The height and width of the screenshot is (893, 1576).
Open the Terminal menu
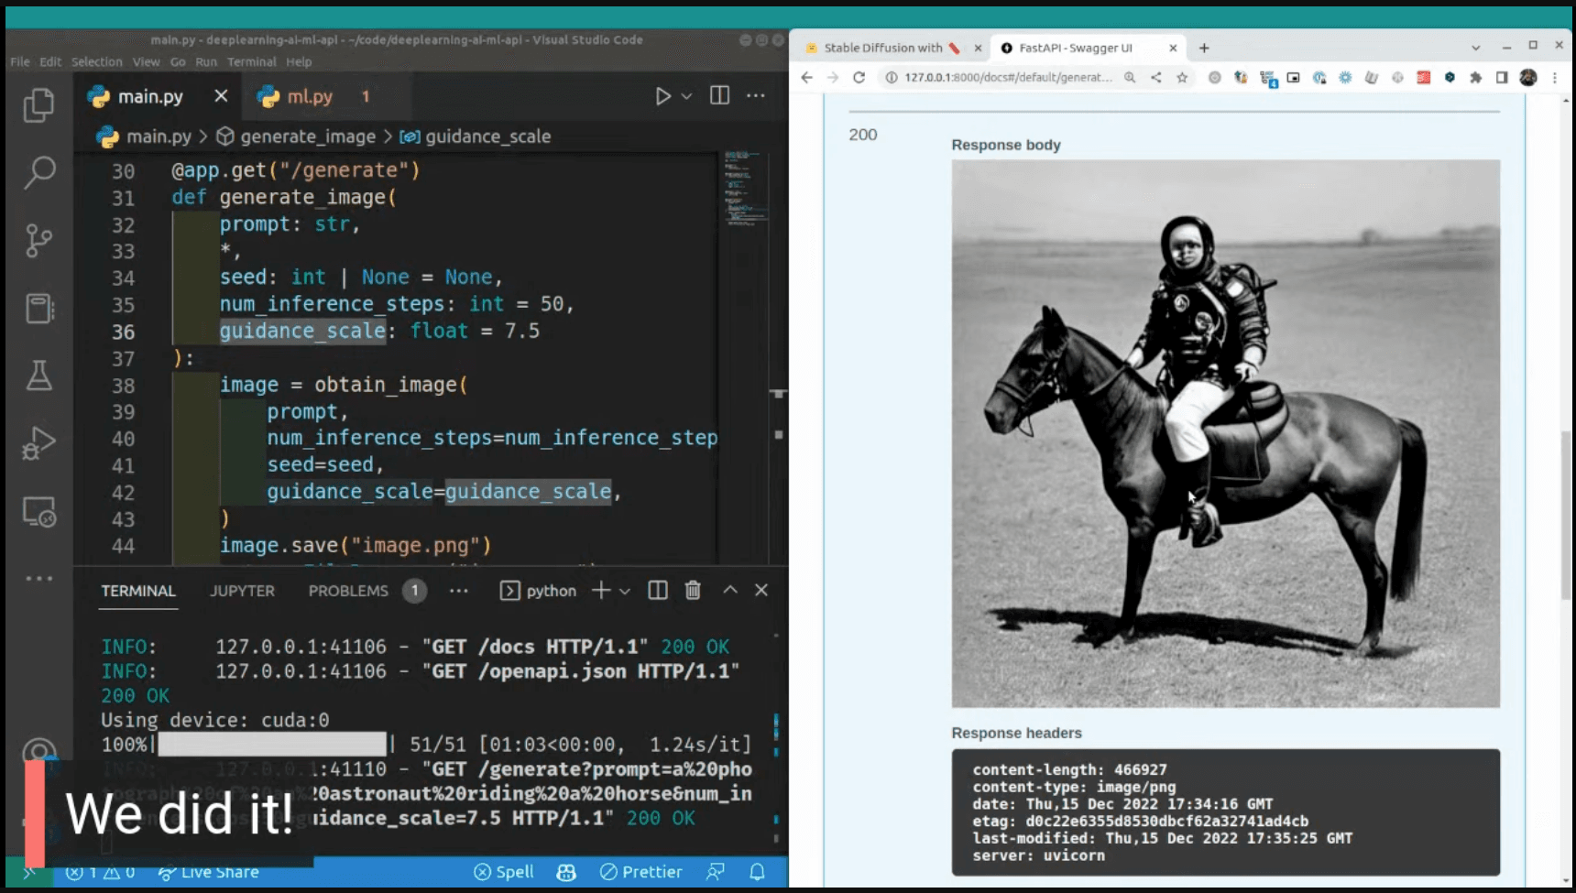click(252, 62)
